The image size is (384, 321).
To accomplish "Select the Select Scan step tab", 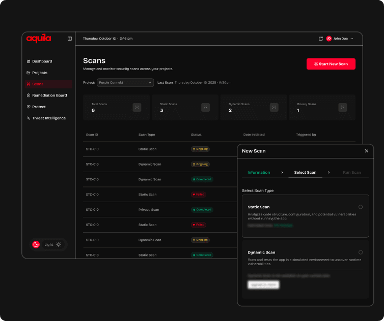I will [x=305, y=173].
